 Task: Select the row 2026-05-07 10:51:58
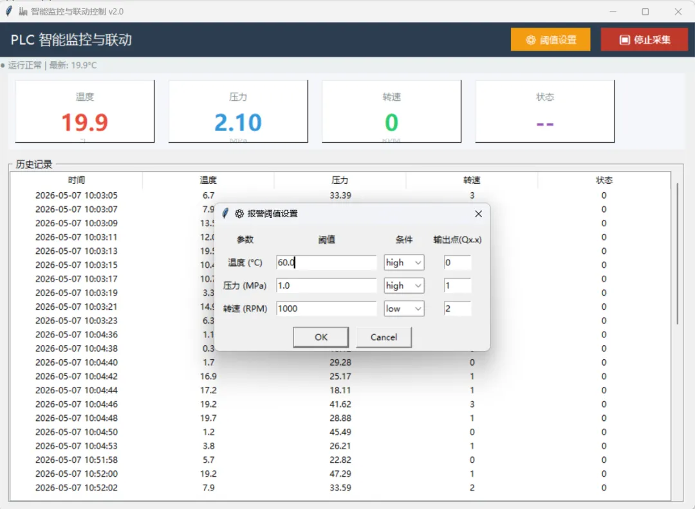point(340,460)
